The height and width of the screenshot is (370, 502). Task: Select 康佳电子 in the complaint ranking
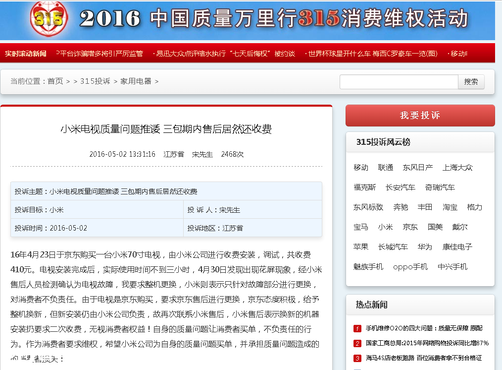[457, 247]
